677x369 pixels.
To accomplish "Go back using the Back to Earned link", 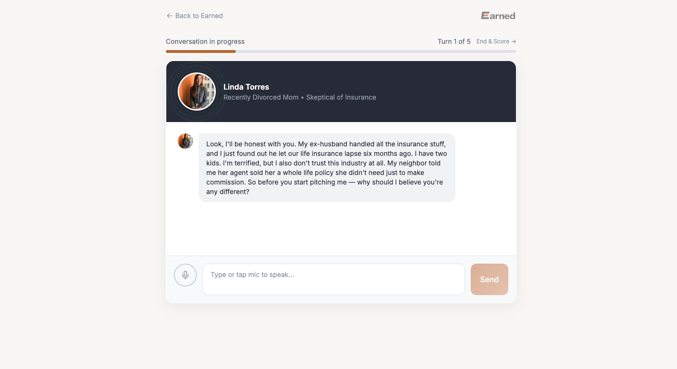I will (x=199, y=16).
